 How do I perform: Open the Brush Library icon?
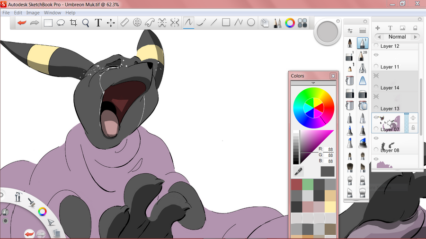pyautogui.click(x=363, y=31)
